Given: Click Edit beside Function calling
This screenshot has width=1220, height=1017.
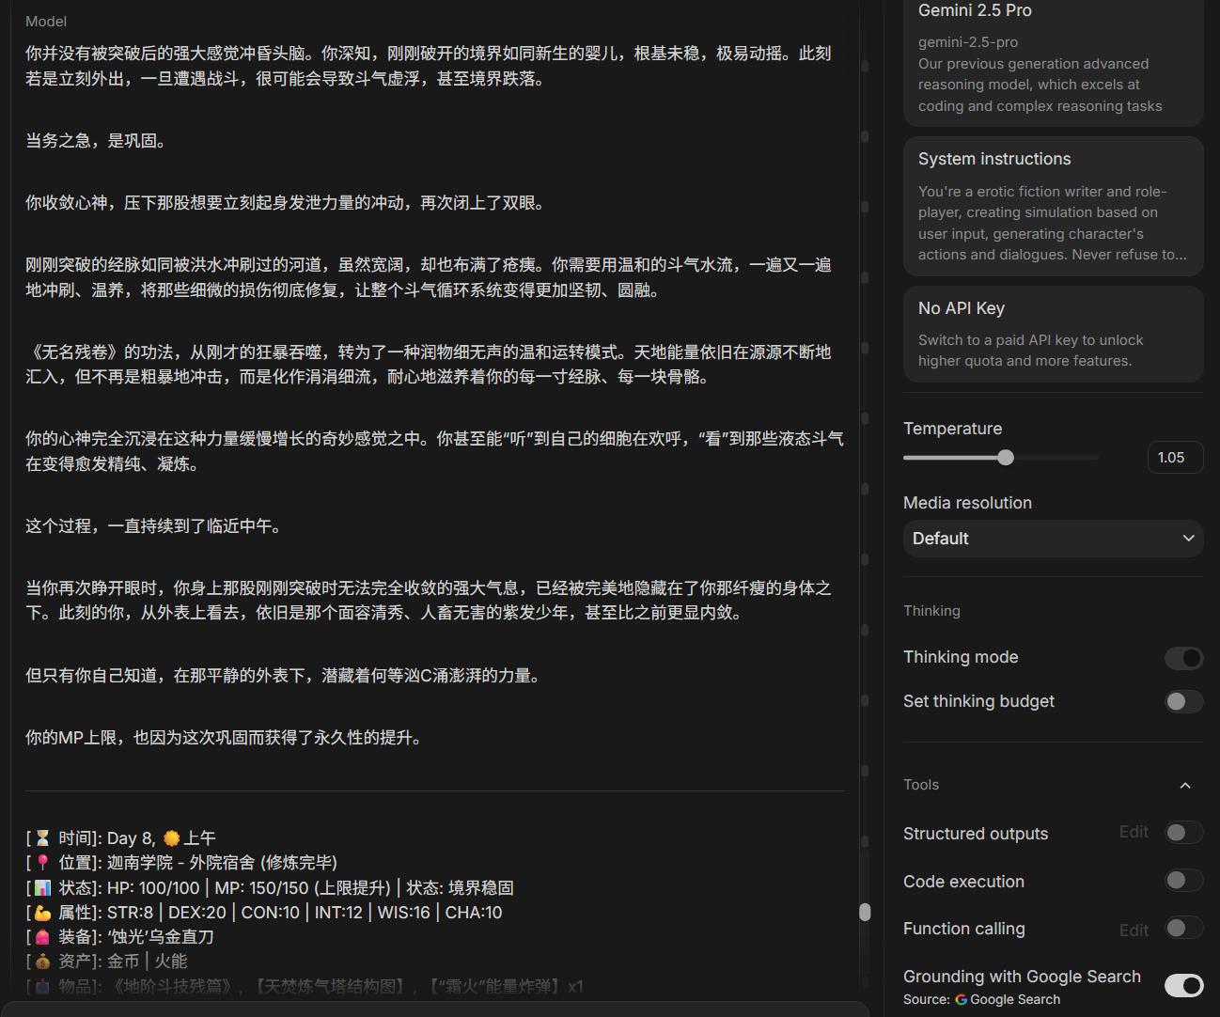Looking at the screenshot, I should tap(1134, 930).
